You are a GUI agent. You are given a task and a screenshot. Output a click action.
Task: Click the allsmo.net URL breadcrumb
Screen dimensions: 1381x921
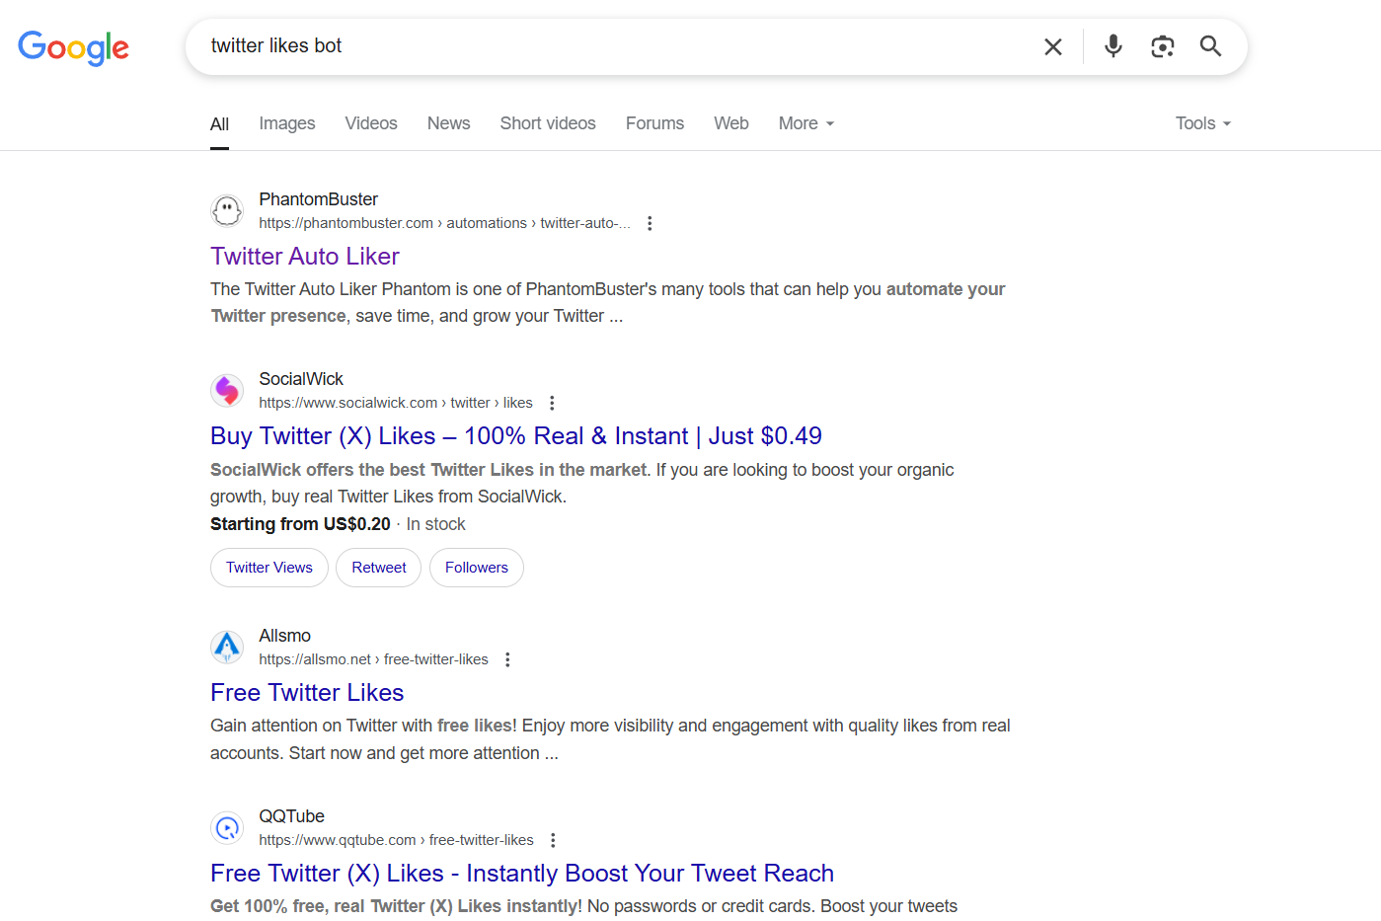click(373, 659)
